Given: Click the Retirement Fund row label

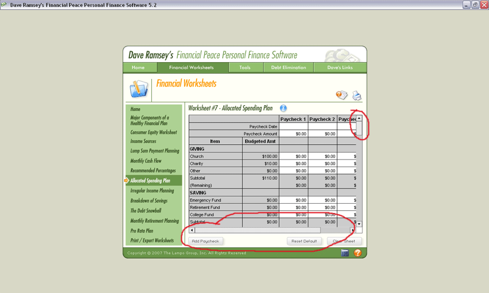Looking at the screenshot, I should point(205,207).
